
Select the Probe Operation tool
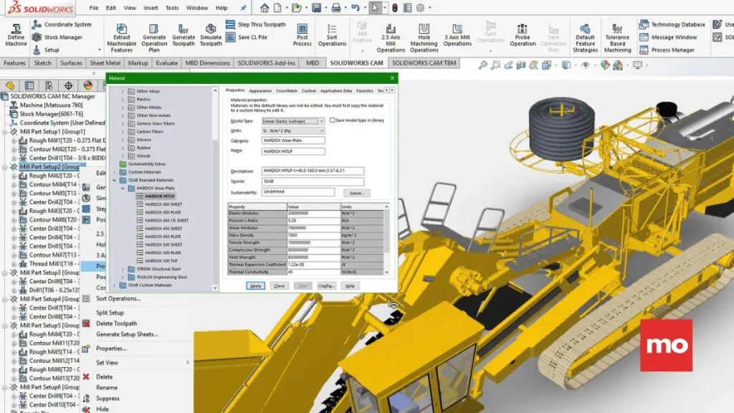click(x=523, y=29)
